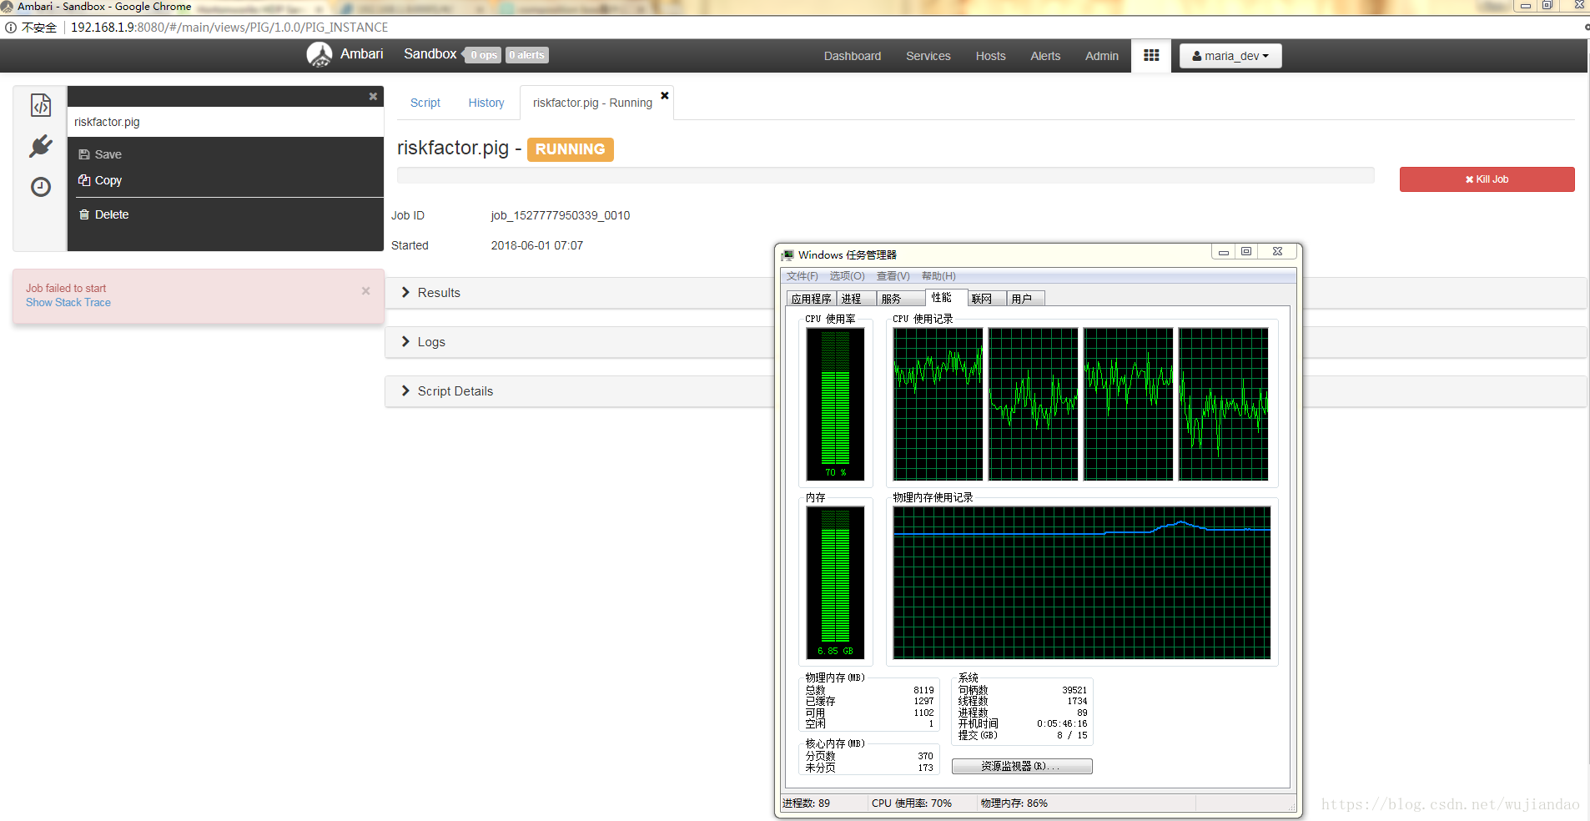Image resolution: width=1590 pixels, height=821 pixels.
Task: Click the Kill Job button
Action: [x=1487, y=179]
